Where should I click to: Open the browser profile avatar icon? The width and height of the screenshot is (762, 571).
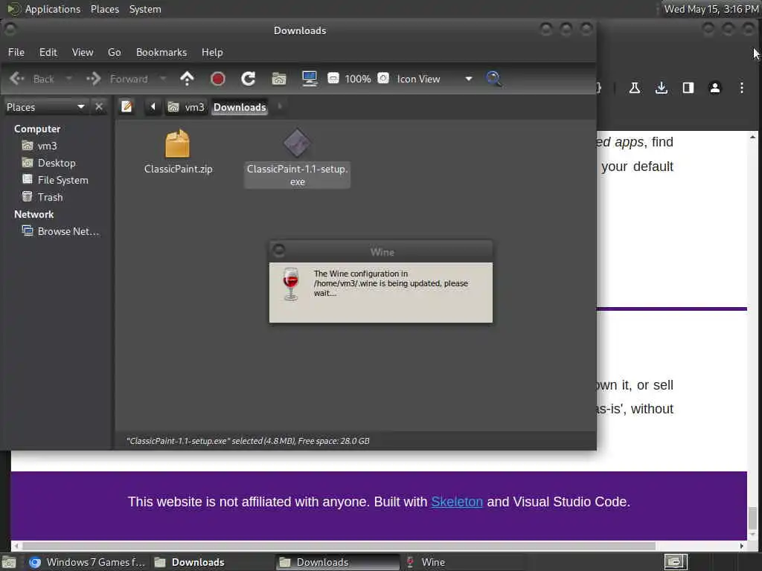pyautogui.click(x=715, y=88)
